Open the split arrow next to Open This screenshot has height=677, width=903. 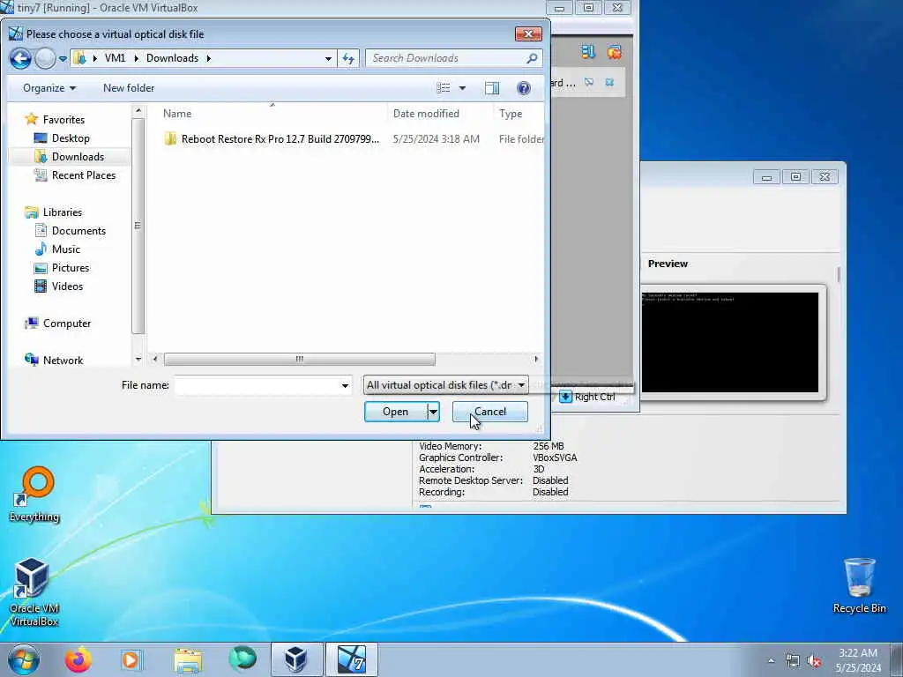point(433,412)
